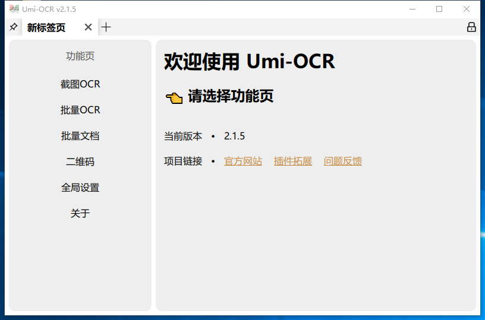
Task: Click the 功能页 sidebar header
Action: (80, 56)
